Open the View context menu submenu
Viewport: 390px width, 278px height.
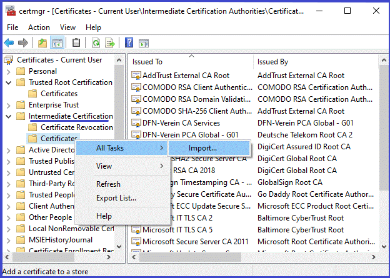tap(122, 166)
